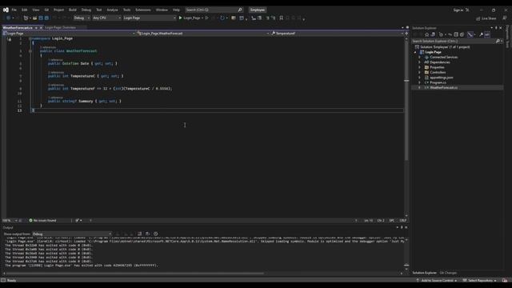
Task: Toggle Track Active Item button in Solution Explorer
Action: 470,34
